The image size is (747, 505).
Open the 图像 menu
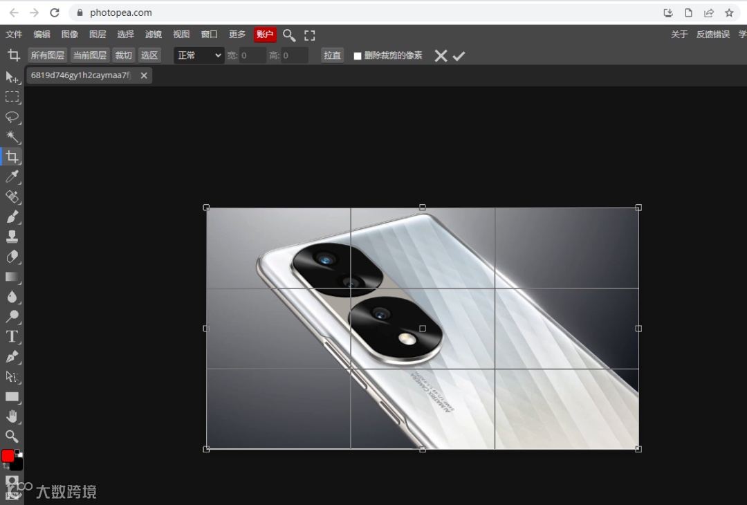click(x=70, y=35)
